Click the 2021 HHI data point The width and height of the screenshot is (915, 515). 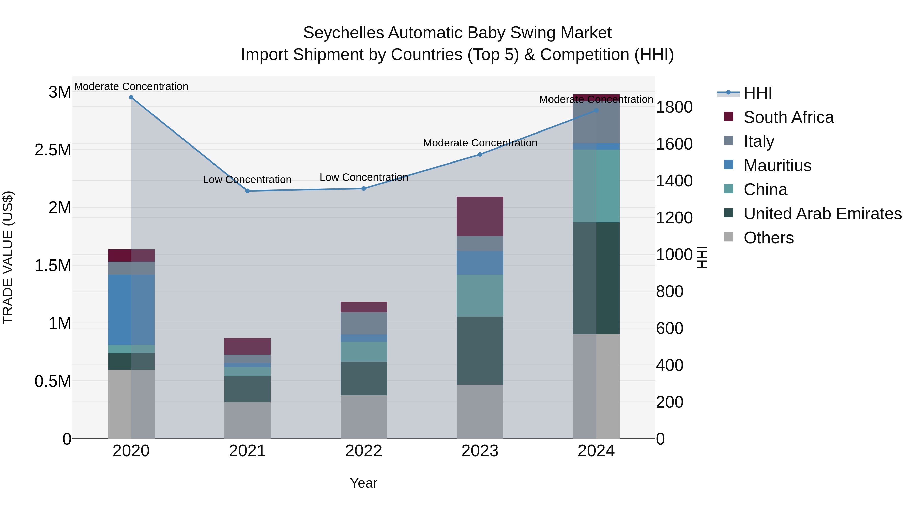[x=248, y=191]
